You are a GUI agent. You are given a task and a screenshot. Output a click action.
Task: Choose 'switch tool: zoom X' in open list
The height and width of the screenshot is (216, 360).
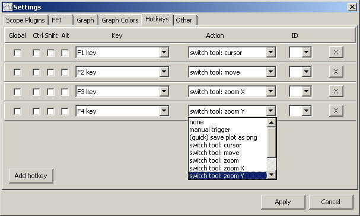click(228, 168)
